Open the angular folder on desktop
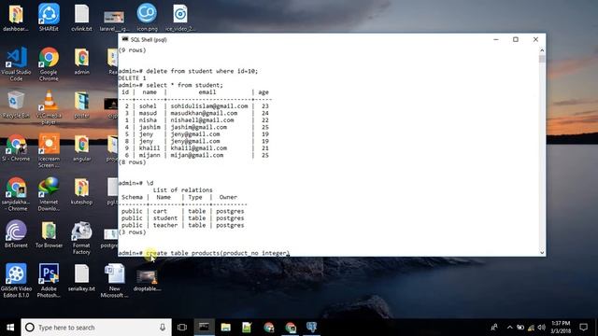This screenshot has width=598, height=336. [x=81, y=147]
